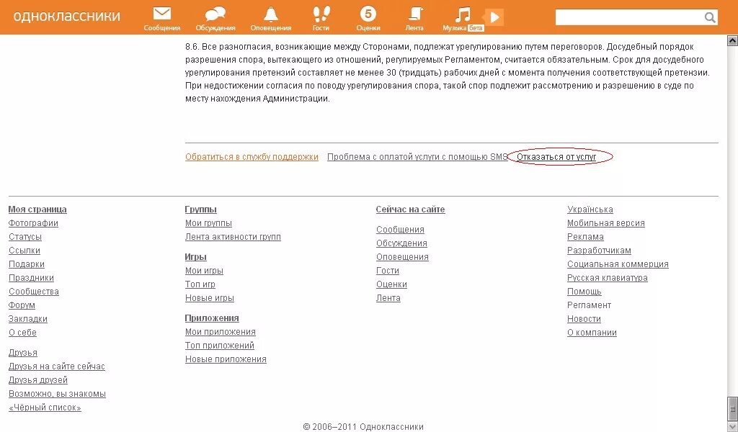Open the footer Сообщения link
738x432 pixels.
(x=400, y=230)
